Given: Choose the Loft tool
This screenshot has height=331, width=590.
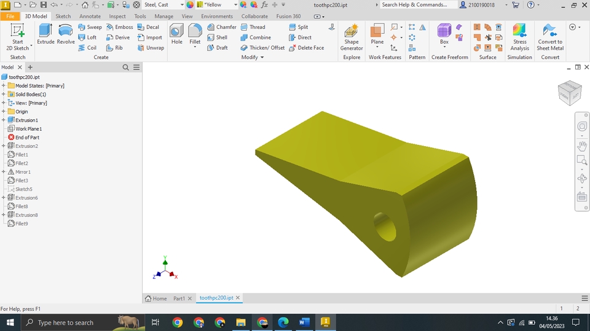Looking at the screenshot, I should 87,37.
